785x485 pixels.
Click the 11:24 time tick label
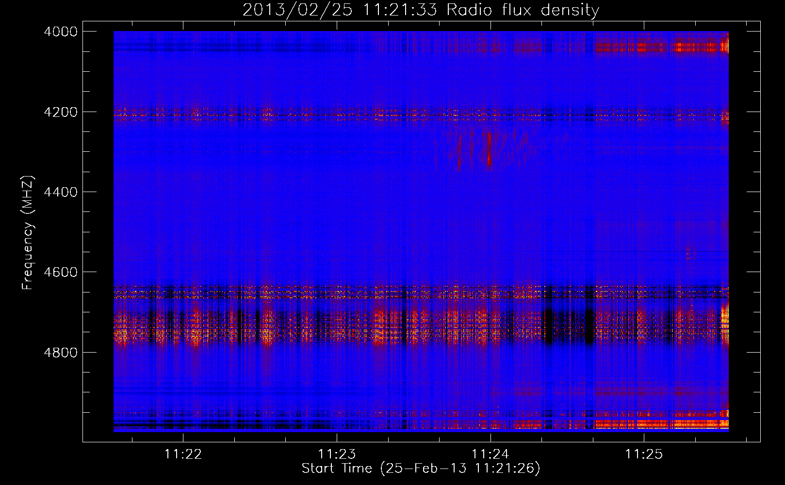[x=491, y=454]
